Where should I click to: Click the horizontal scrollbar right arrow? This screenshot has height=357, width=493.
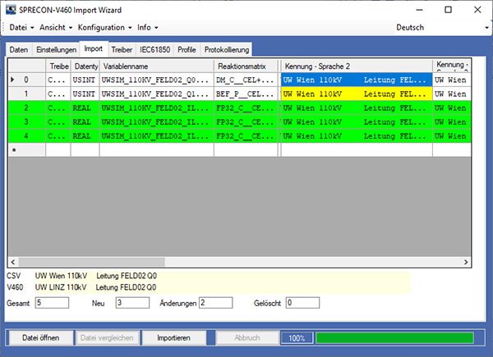tap(466, 262)
